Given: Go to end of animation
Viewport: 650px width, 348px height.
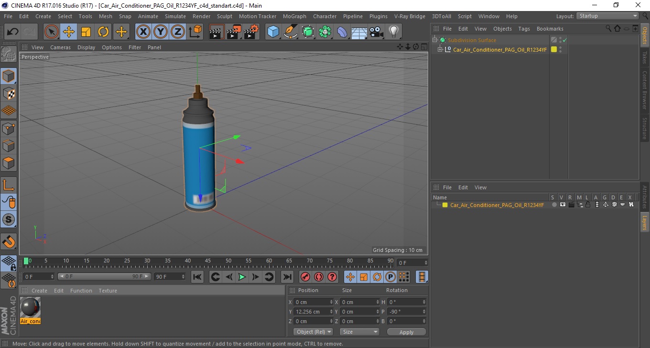Looking at the screenshot, I should pos(287,277).
